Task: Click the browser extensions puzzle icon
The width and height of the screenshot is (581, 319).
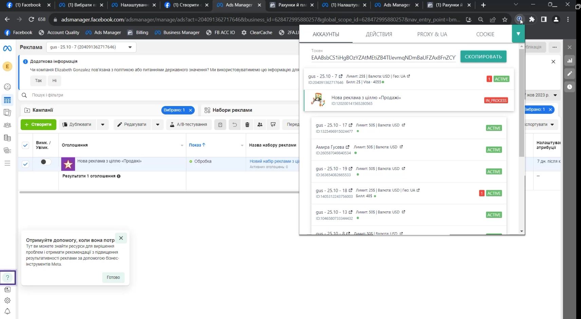Action: 532,19
